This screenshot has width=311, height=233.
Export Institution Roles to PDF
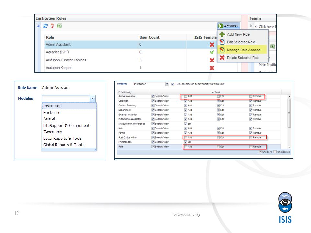tap(52, 26)
